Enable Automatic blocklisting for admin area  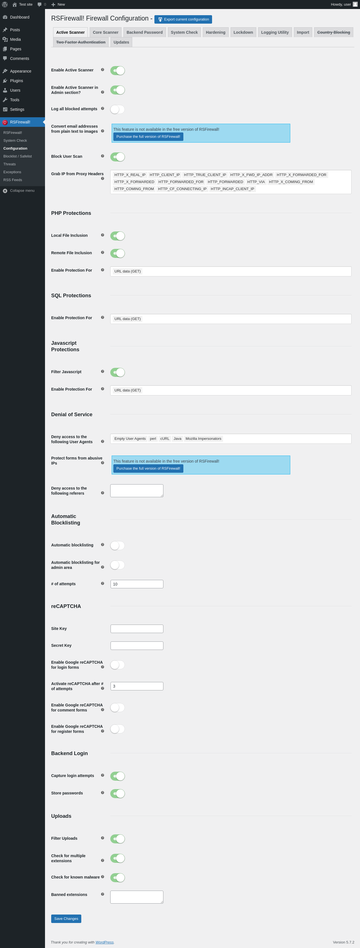tap(118, 565)
